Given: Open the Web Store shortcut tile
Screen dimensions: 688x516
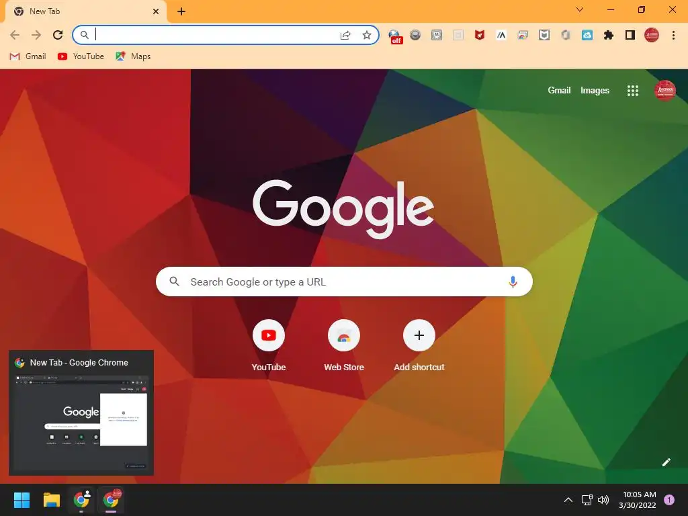Looking at the screenshot, I should tap(344, 346).
